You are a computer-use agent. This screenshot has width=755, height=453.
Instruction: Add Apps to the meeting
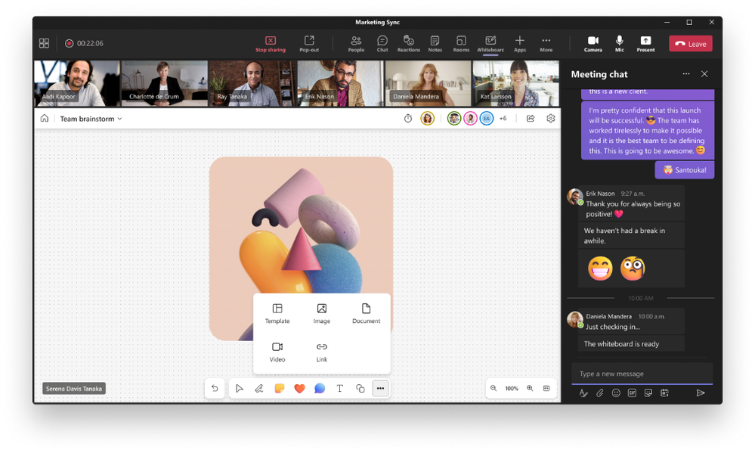[x=519, y=44]
